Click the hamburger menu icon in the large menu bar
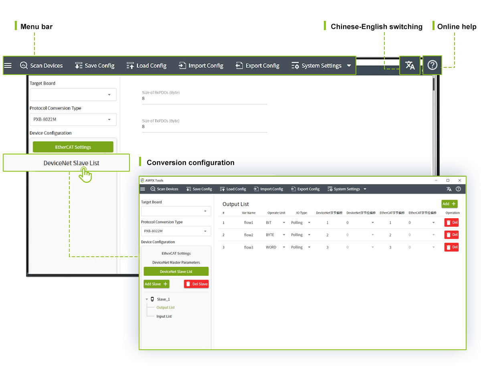481x373 pixels. tap(8, 65)
